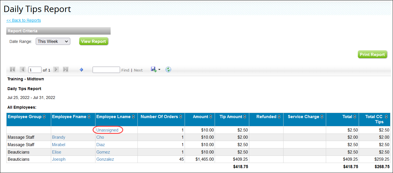Refresh the report with green icon
Screen dimensions: 393x173
[x=168, y=69]
